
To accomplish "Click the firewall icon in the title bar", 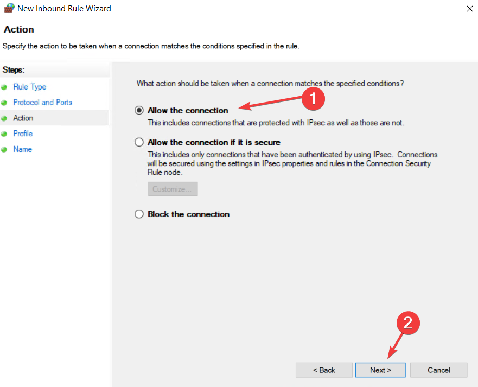I will (x=9, y=8).
